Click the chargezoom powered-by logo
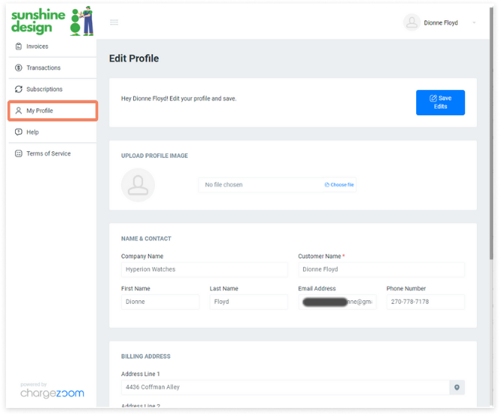500x414 pixels. [52, 390]
